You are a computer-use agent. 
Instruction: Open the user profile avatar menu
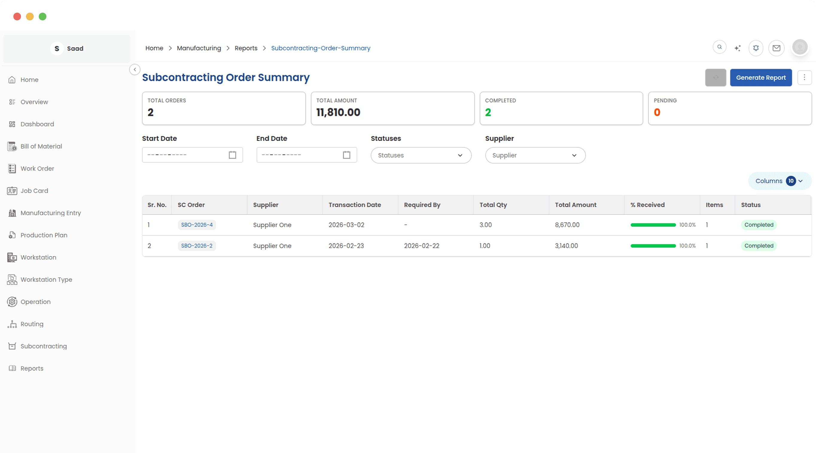point(800,47)
